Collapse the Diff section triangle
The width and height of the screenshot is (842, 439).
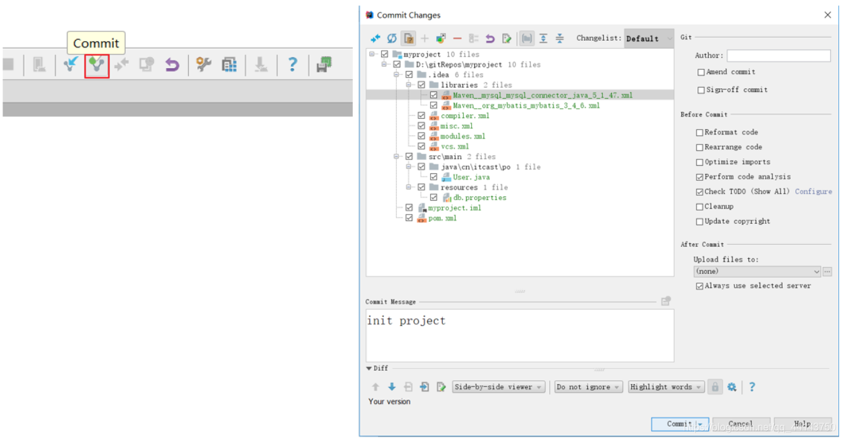369,369
